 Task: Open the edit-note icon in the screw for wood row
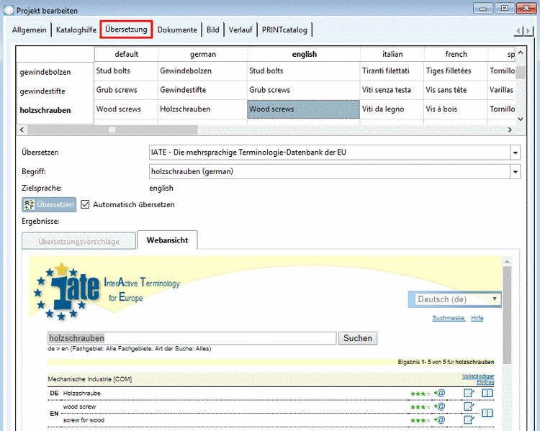(469, 419)
